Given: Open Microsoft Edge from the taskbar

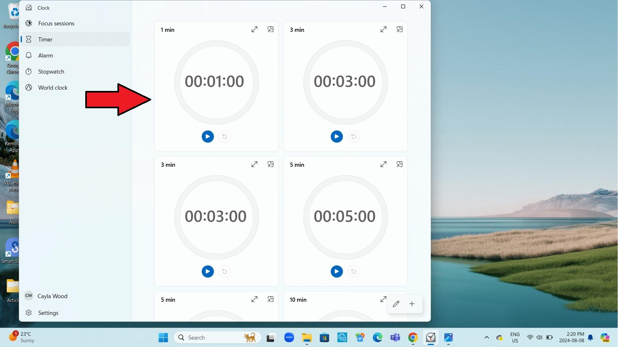Looking at the screenshot, I should (x=378, y=337).
